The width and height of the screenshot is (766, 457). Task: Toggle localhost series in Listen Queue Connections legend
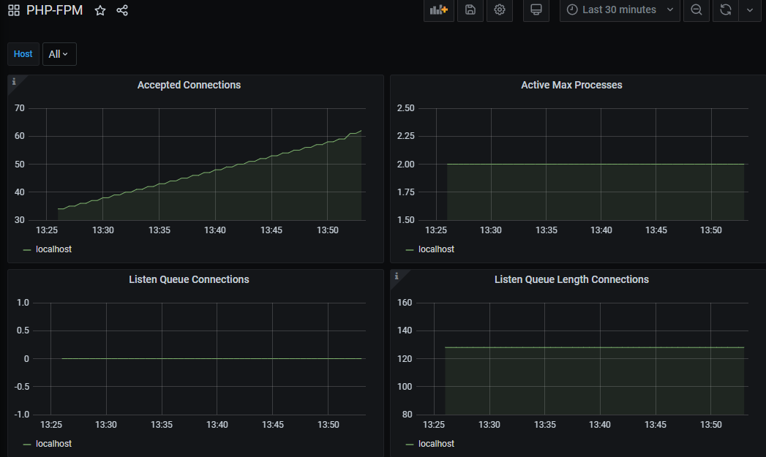[53, 443]
